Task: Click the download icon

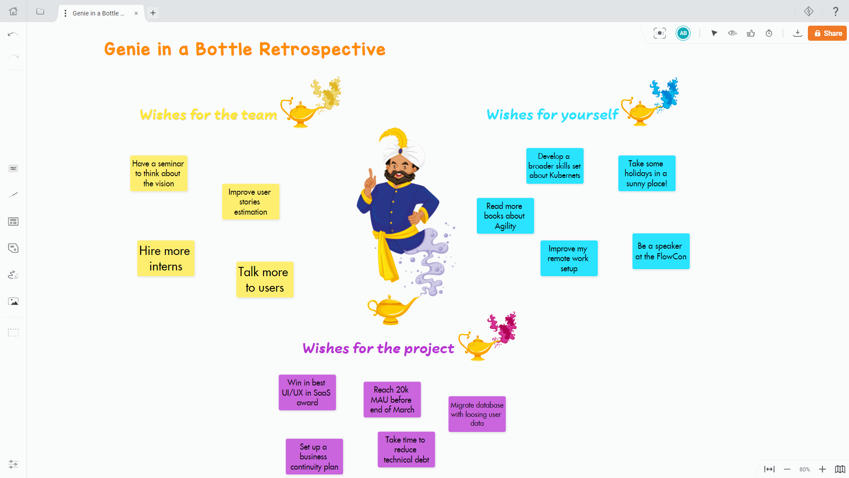Action: click(x=796, y=33)
